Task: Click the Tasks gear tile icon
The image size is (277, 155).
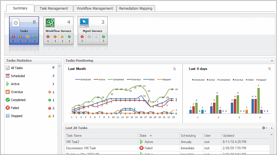Action: 16,23
